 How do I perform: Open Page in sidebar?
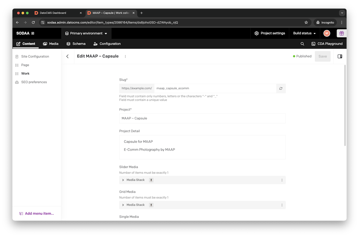tap(25, 65)
